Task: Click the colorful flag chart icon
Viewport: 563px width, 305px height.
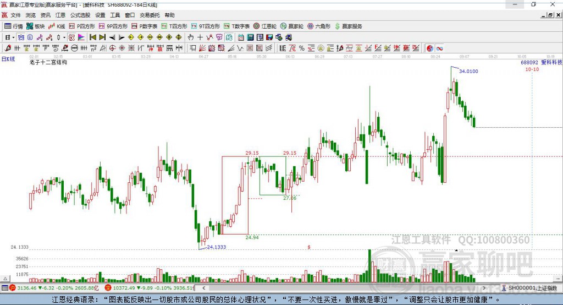Action: coord(81,37)
